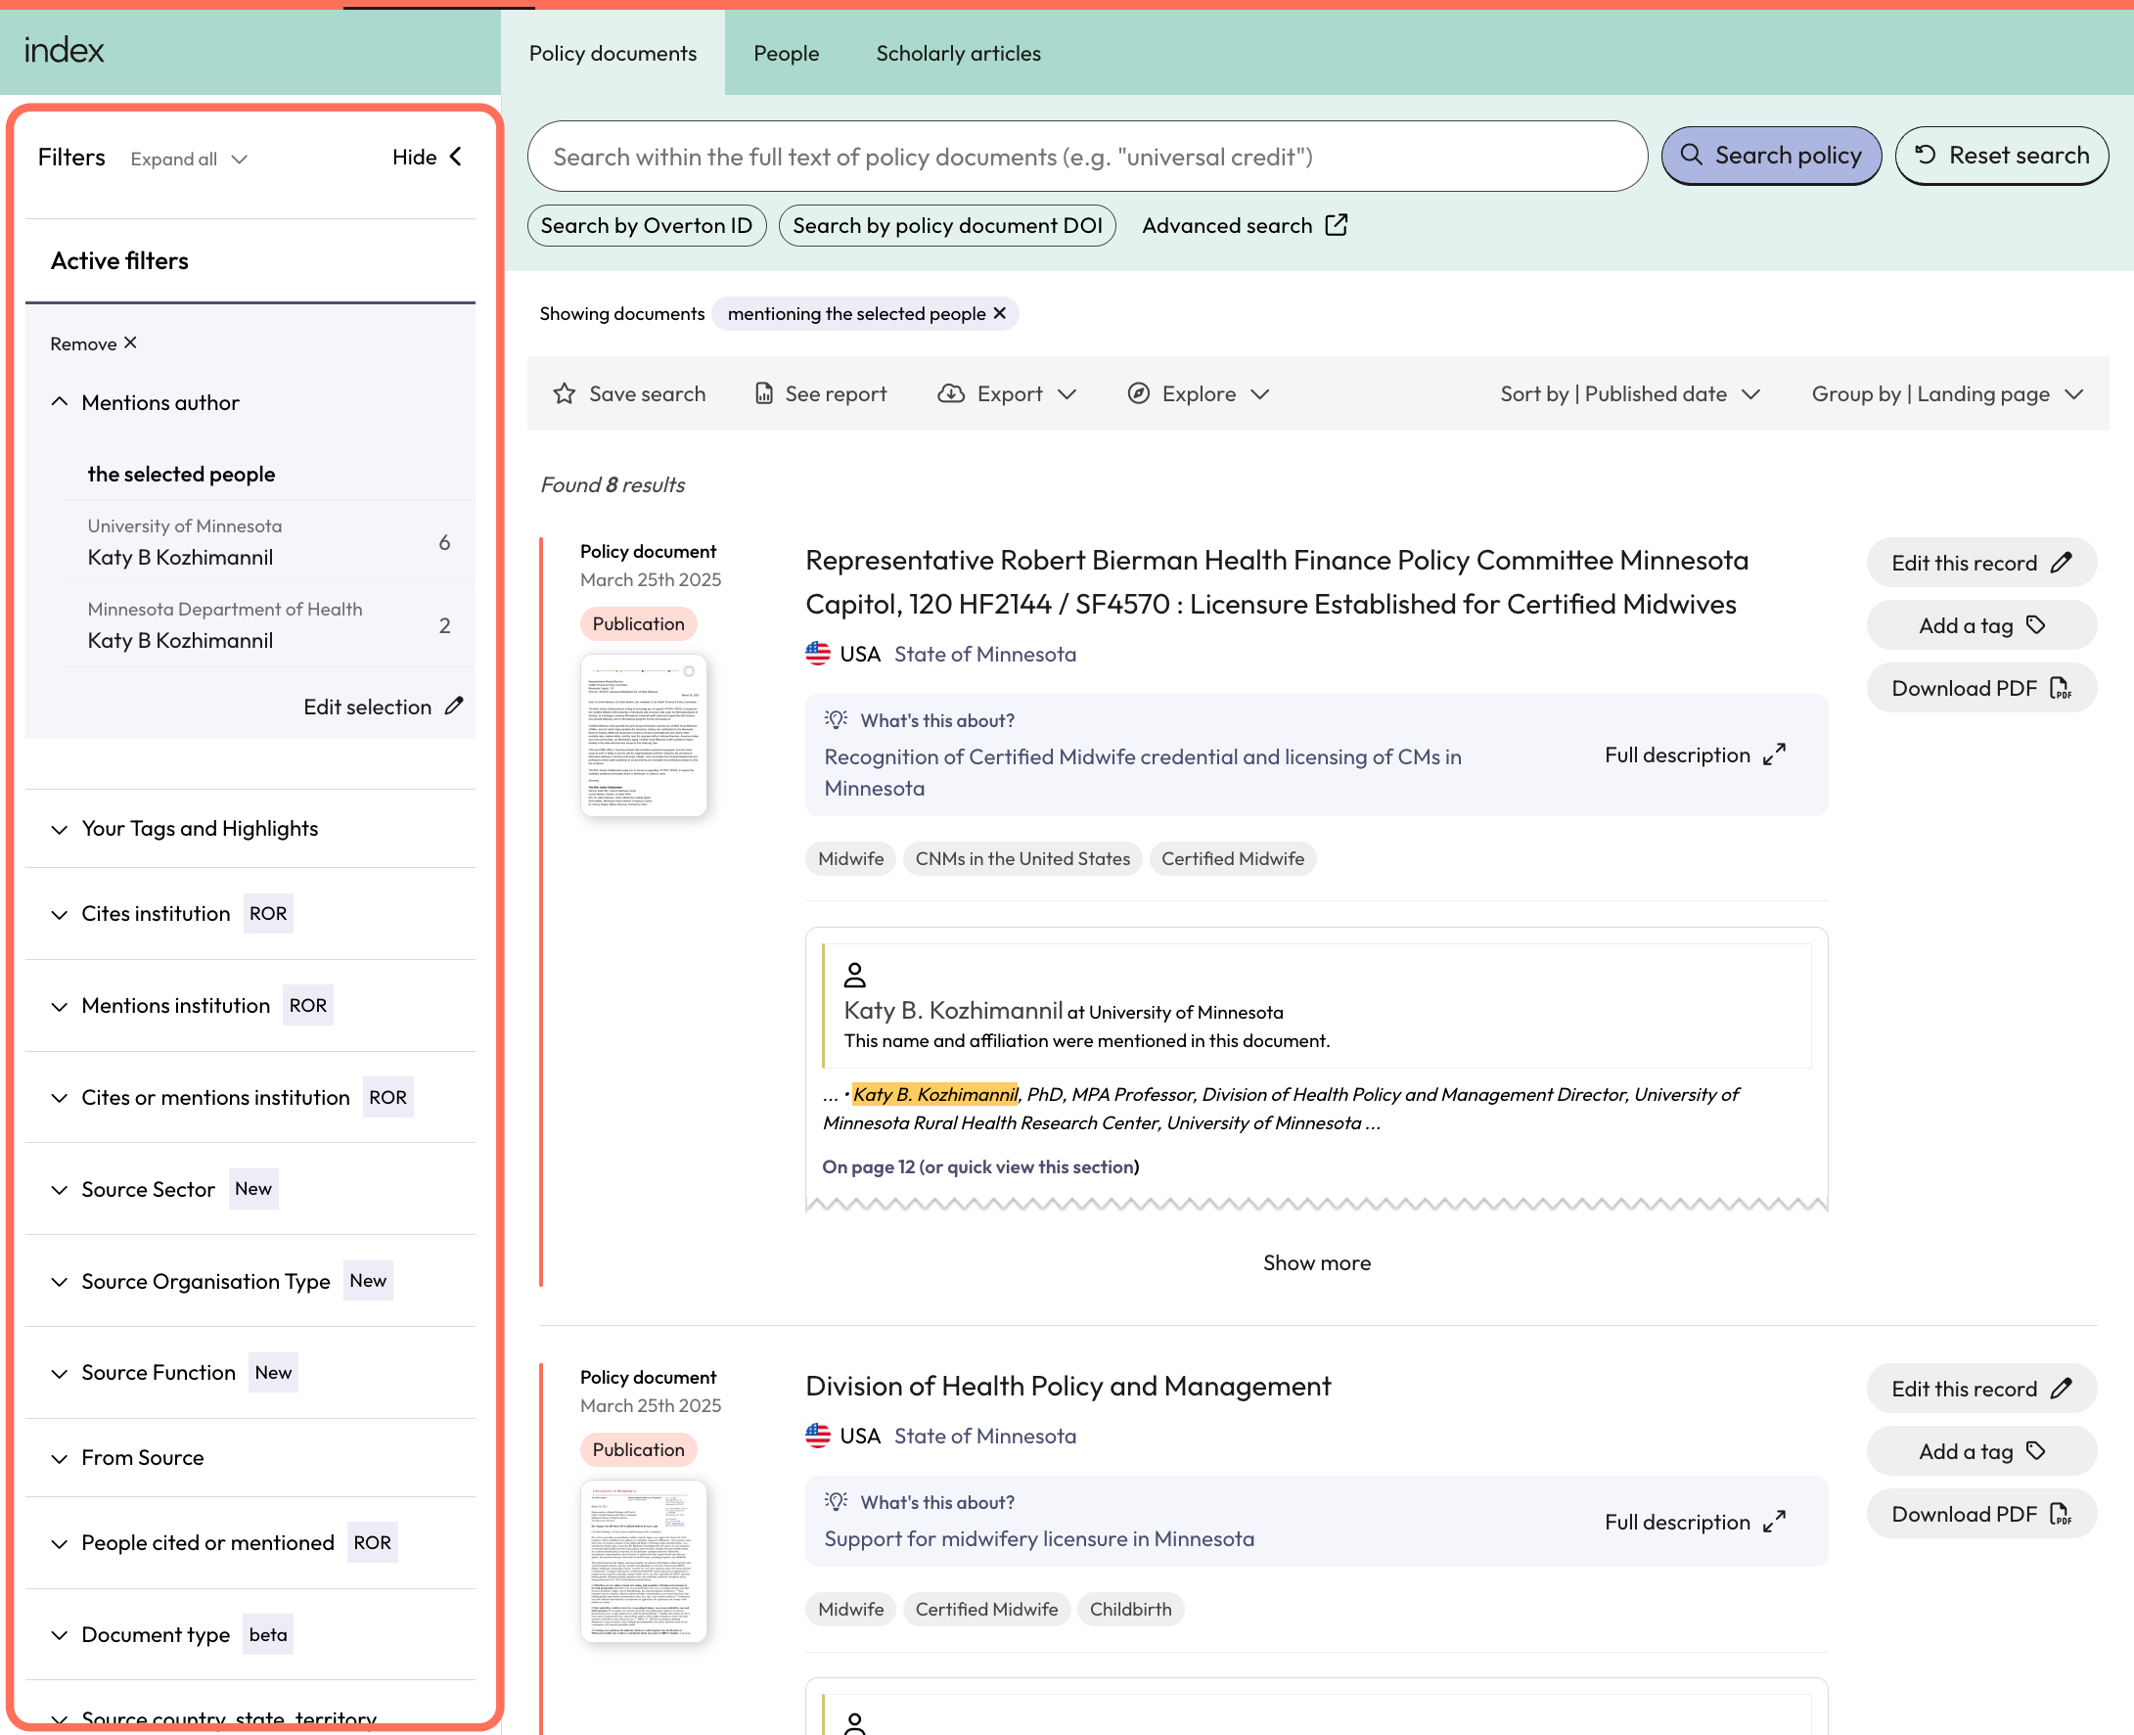Click the Save search star icon

pos(565,393)
